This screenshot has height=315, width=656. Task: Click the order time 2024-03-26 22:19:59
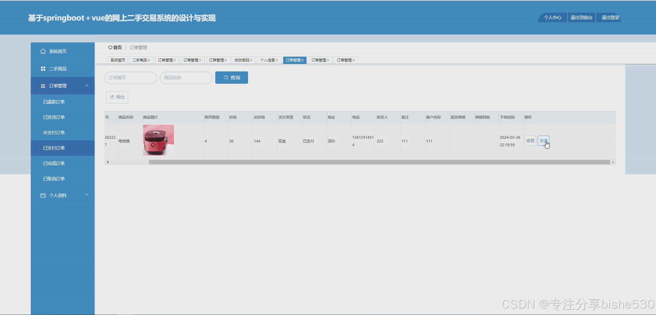point(510,141)
